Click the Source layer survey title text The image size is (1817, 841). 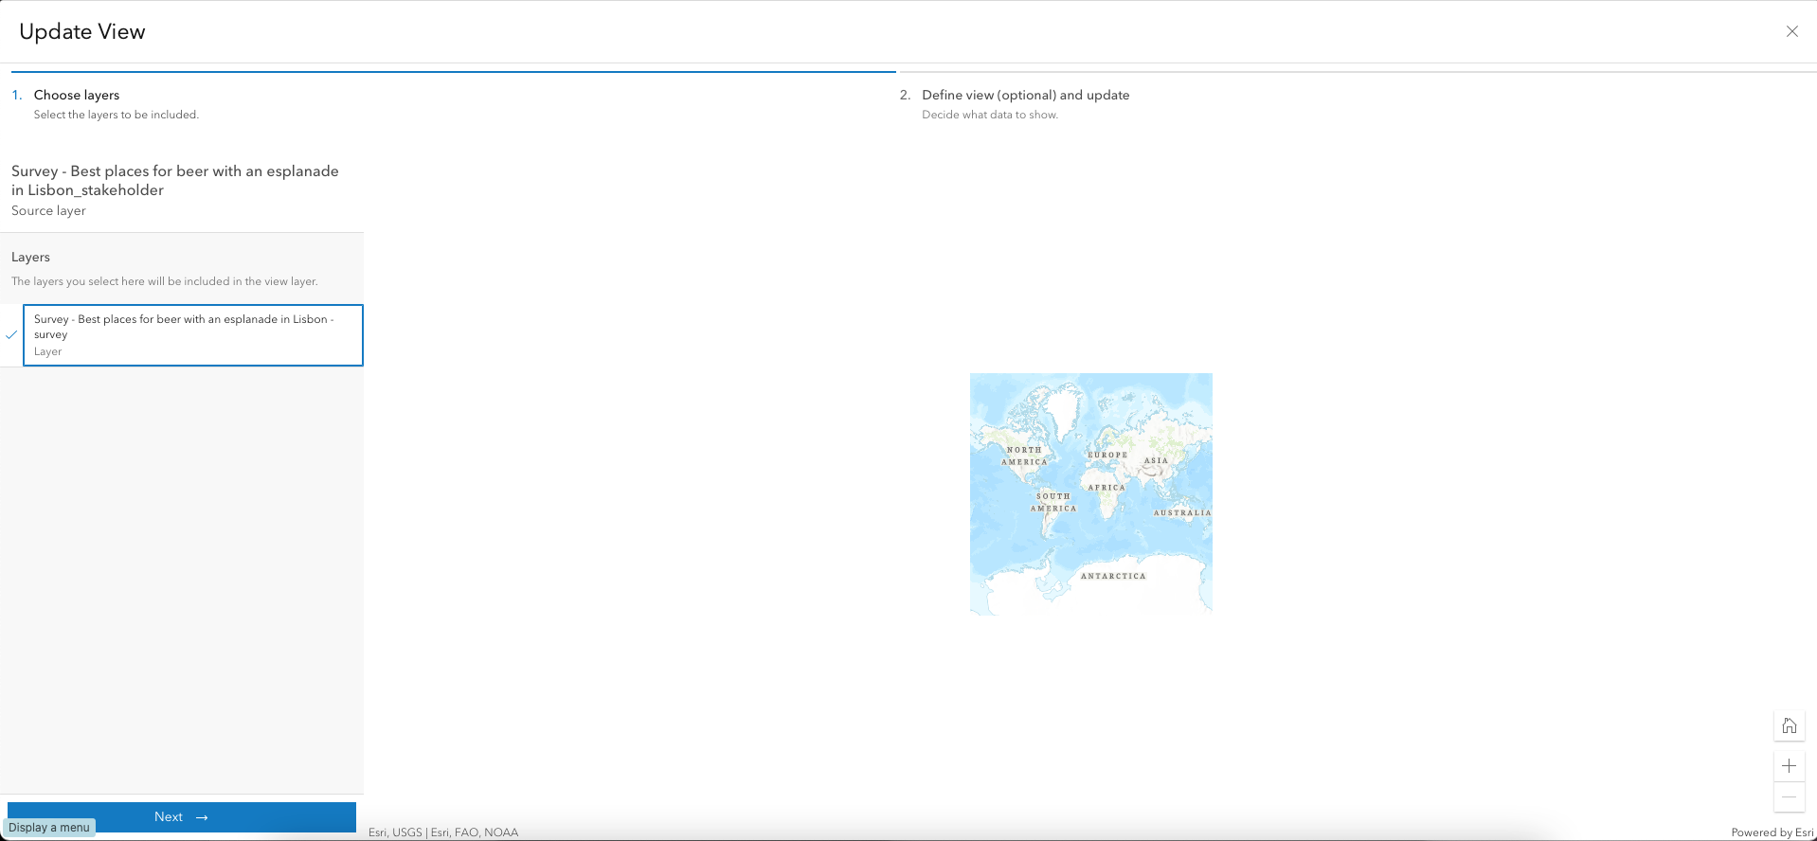tap(175, 181)
